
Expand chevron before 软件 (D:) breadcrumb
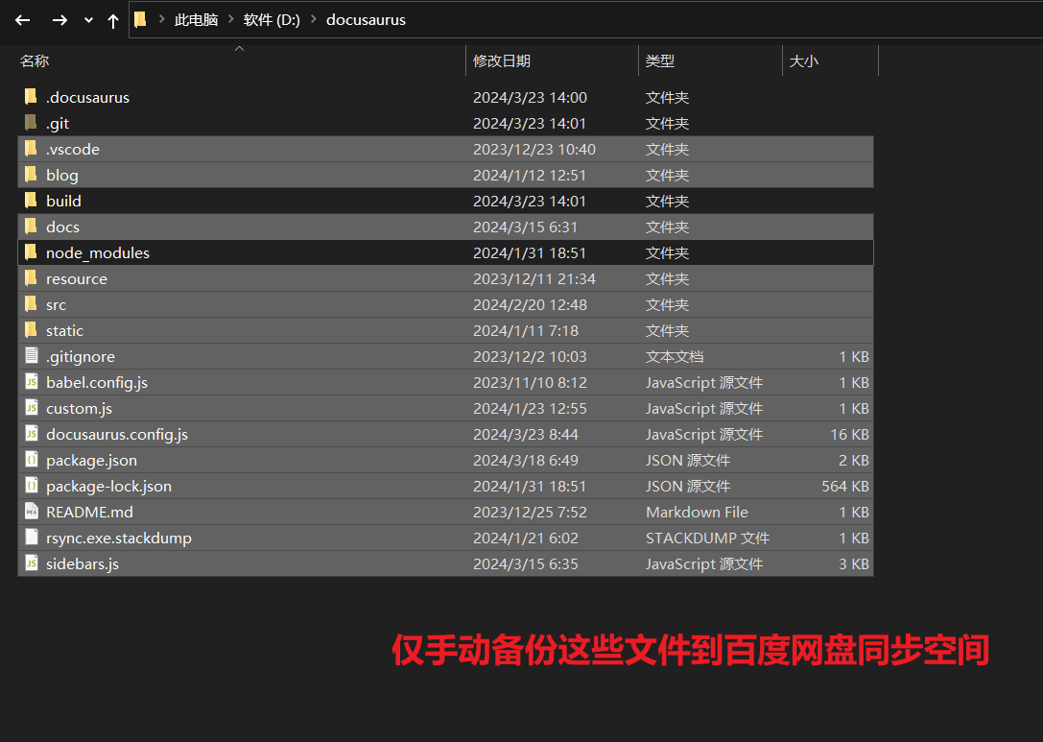pos(231,19)
